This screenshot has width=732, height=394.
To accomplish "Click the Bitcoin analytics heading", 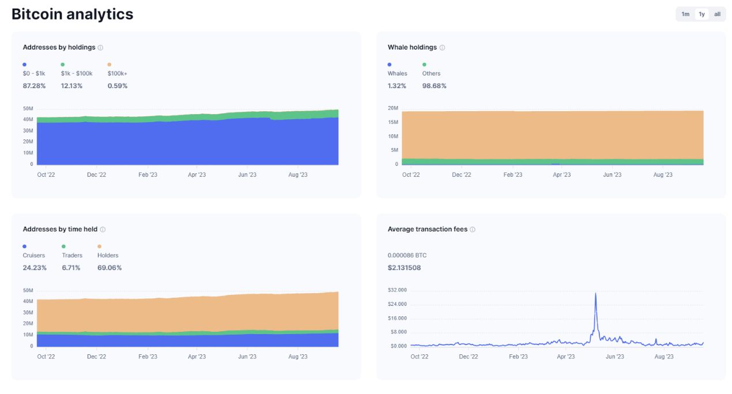I will click(x=73, y=14).
